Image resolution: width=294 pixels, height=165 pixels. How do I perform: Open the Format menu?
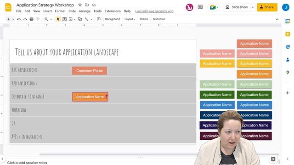[x=60, y=11]
